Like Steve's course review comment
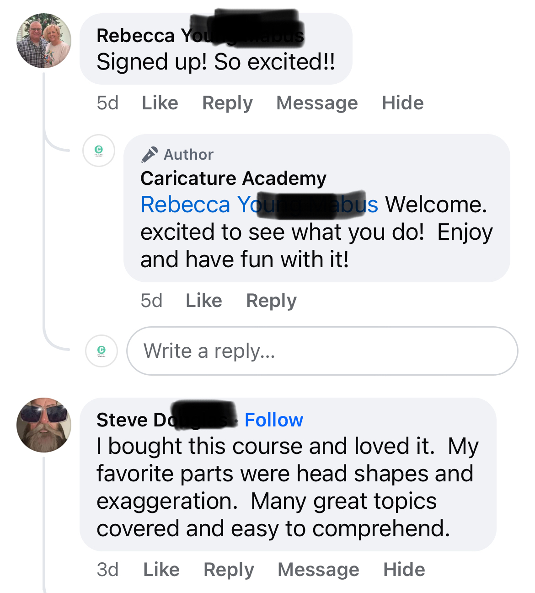Image resolution: width=535 pixels, height=593 pixels. (x=161, y=570)
